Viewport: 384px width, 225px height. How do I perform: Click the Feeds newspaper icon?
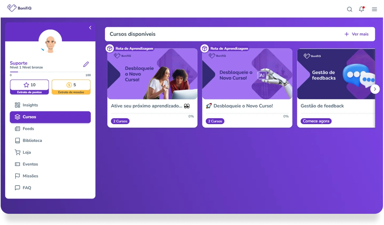pos(17,129)
